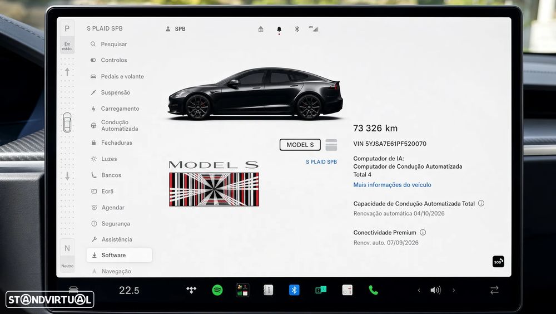Open the Navegação menu
Image resolution: width=556 pixels, height=314 pixels.
[x=111, y=271]
